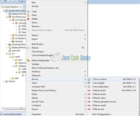The image size is (140, 116).
Task: Collapse the JavaServletCookieEx project node
Action: (x=4, y=11)
